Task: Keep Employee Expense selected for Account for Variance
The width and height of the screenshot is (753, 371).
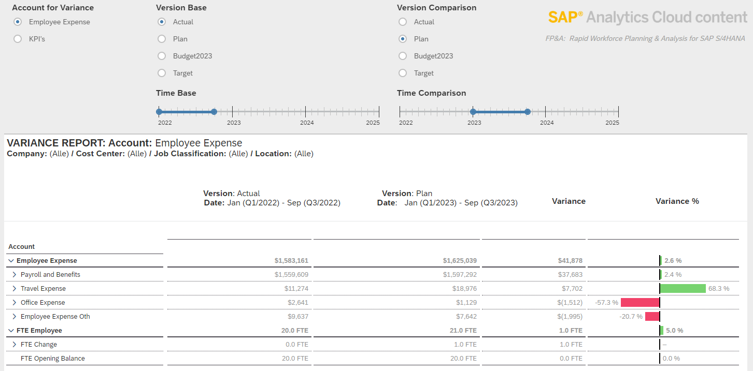Action: tap(17, 22)
